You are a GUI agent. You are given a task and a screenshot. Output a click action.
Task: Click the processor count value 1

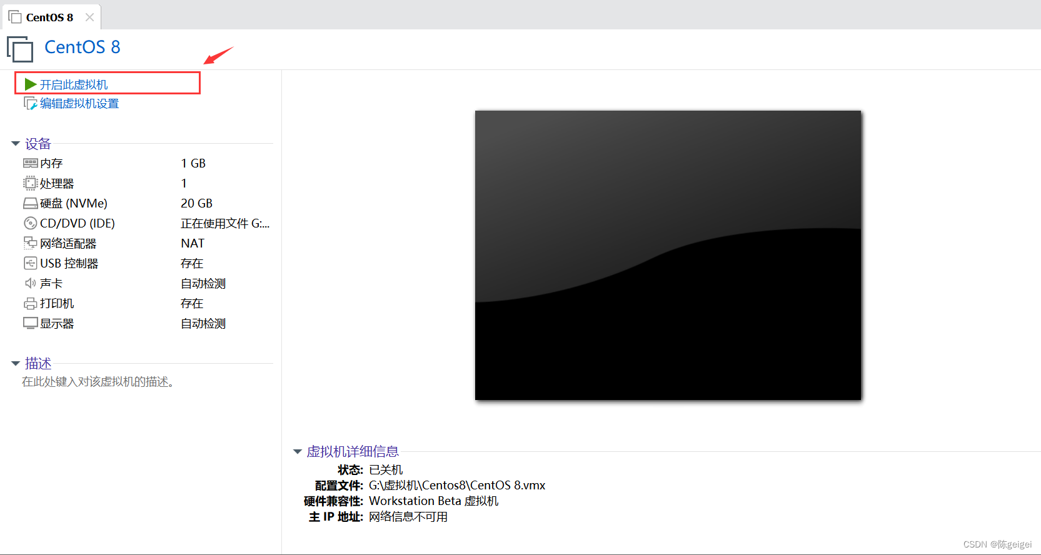(x=184, y=183)
